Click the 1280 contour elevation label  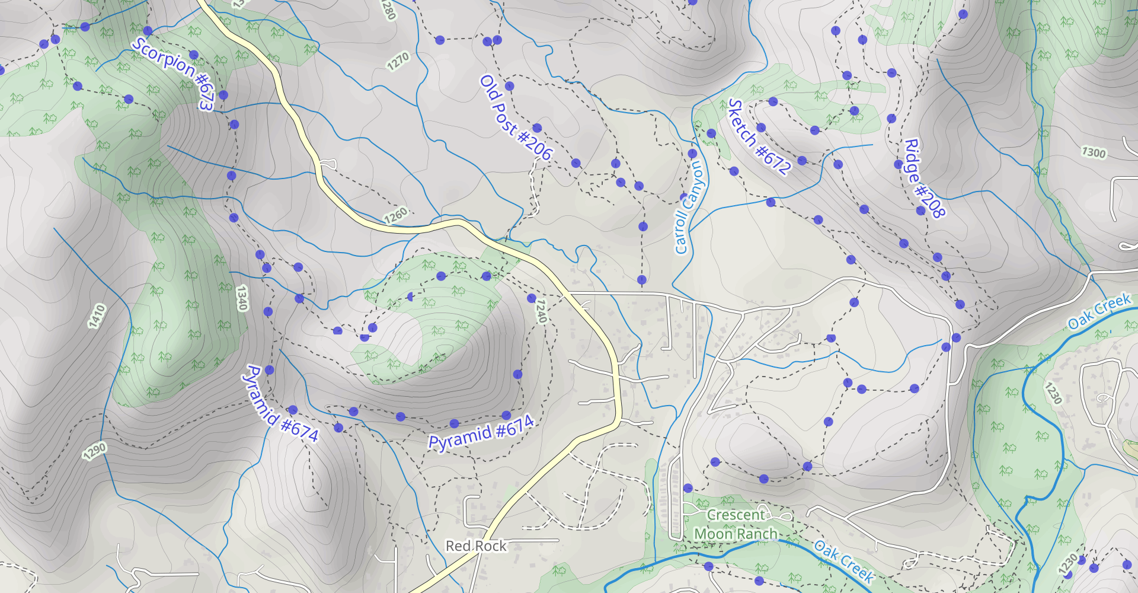coord(388,9)
